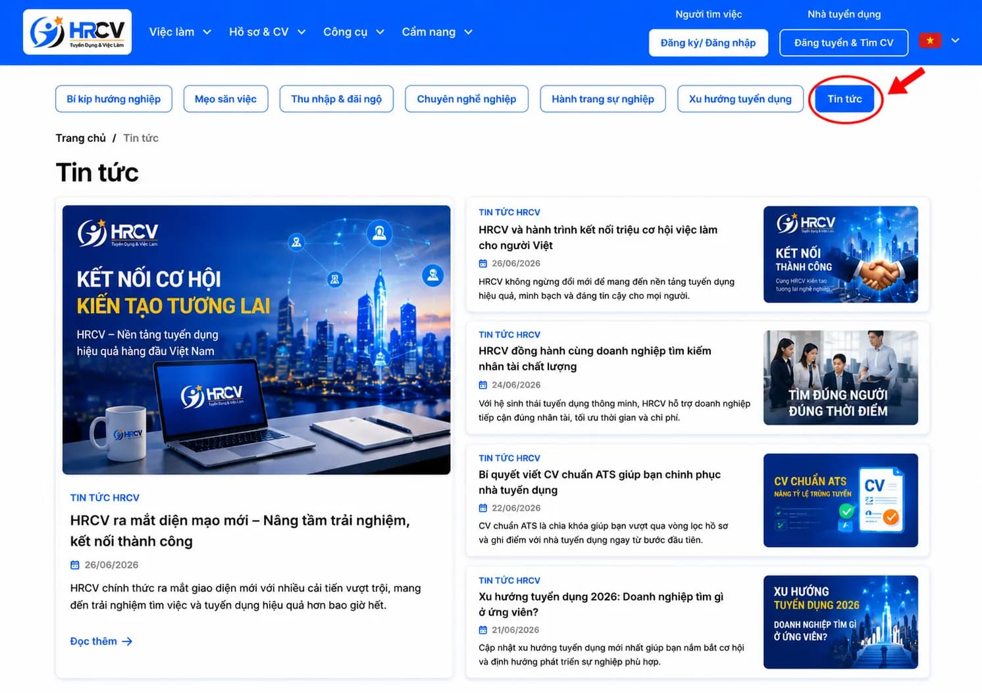982x693 pixels.
Task: Select the Mẹo săn việc tab
Action: click(x=226, y=99)
